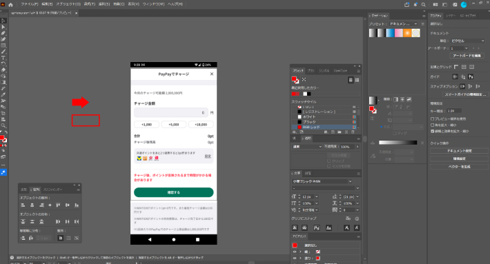Open the Edit Toolbar three-dots button
Viewport: 490px width, 264px height.
click(3, 165)
